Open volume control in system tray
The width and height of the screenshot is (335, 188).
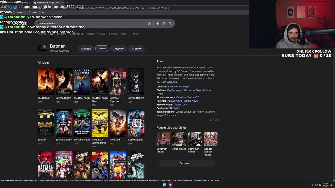click(x=320, y=185)
